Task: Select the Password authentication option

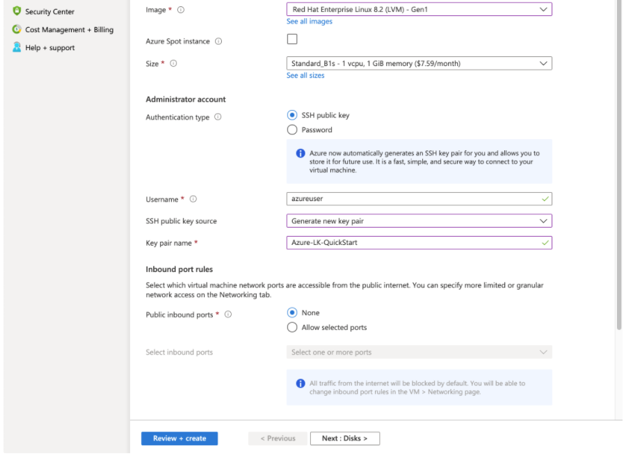Action: point(292,129)
